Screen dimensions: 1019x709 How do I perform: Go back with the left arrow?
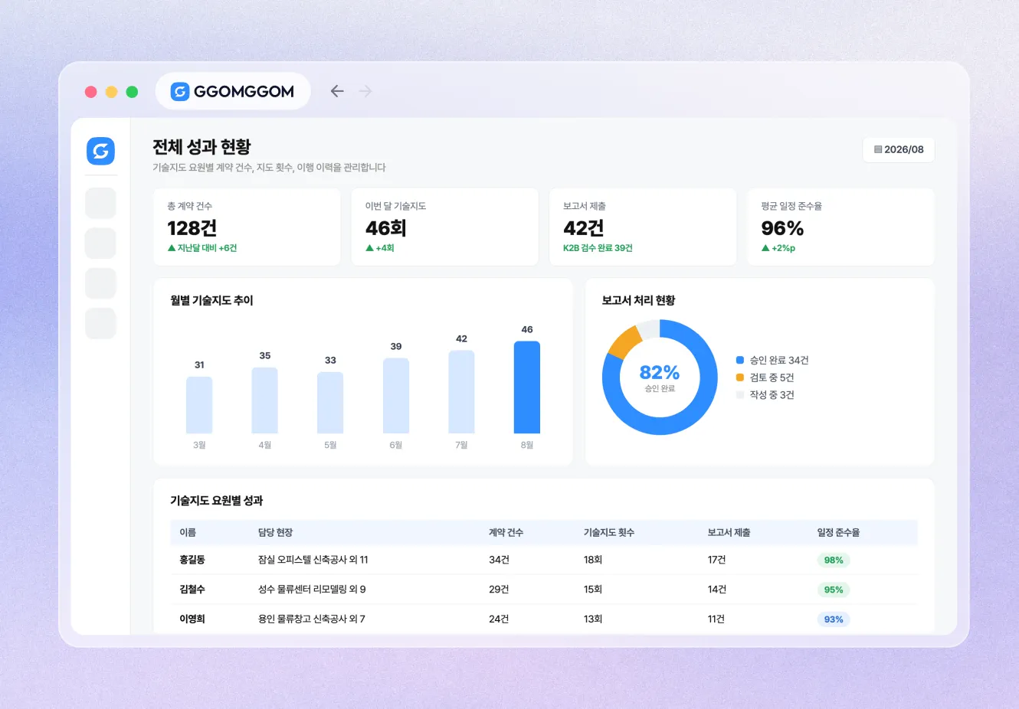pos(337,91)
